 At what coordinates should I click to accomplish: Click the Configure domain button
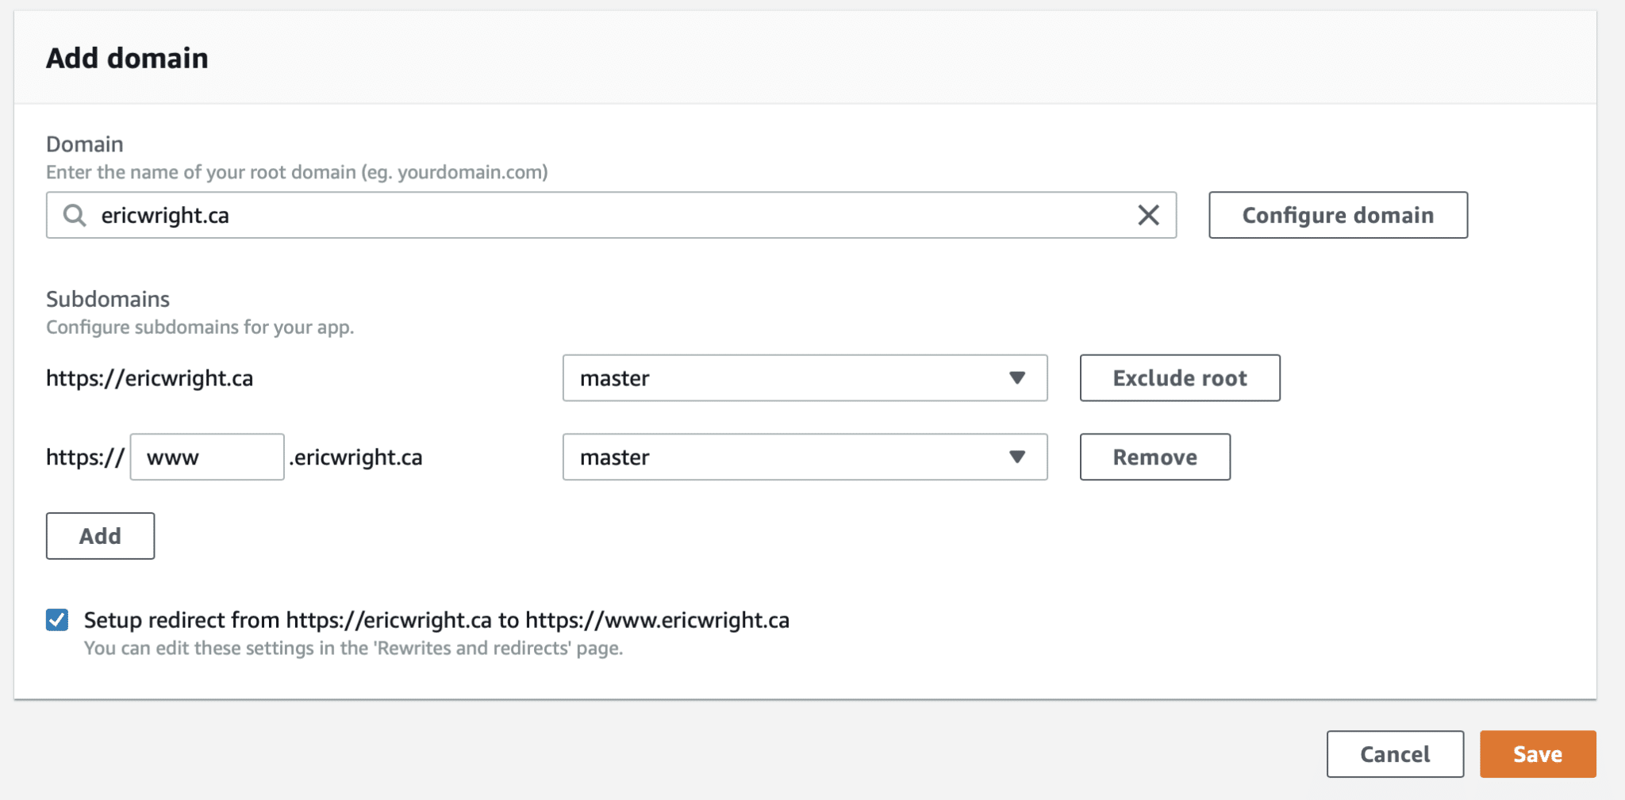pos(1338,215)
